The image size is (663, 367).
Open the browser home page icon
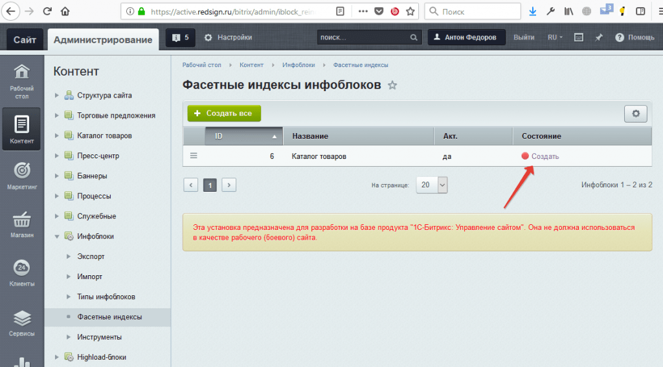point(65,12)
